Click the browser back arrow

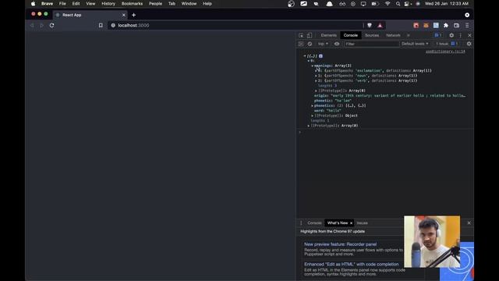point(32,26)
